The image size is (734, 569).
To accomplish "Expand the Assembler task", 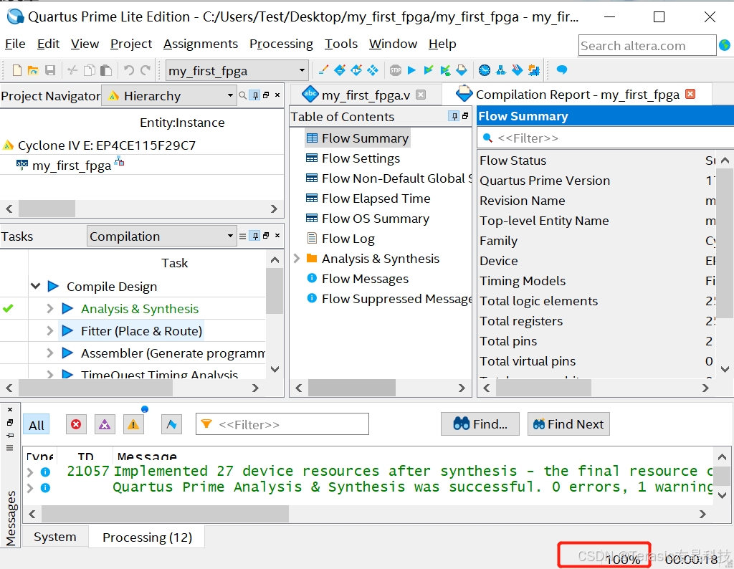I will [49, 353].
